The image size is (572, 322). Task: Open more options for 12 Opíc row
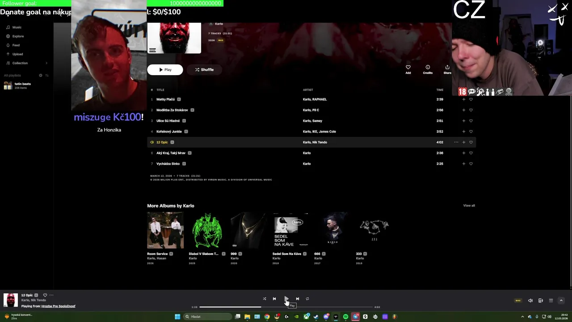pos(456,142)
